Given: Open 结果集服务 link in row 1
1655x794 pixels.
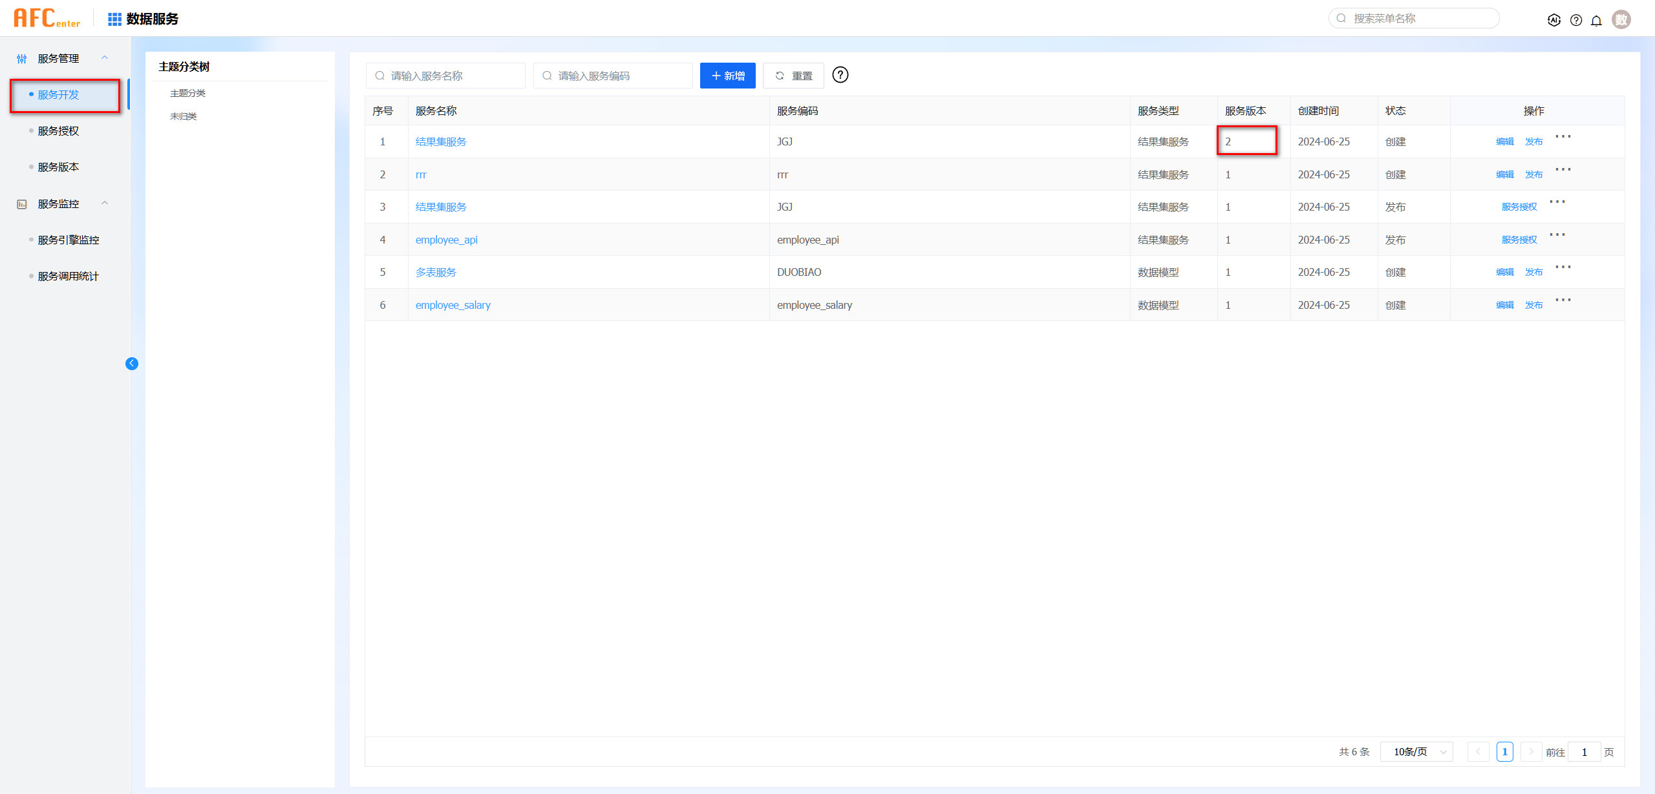Looking at the screenshot, I should [x=441, y=141].
